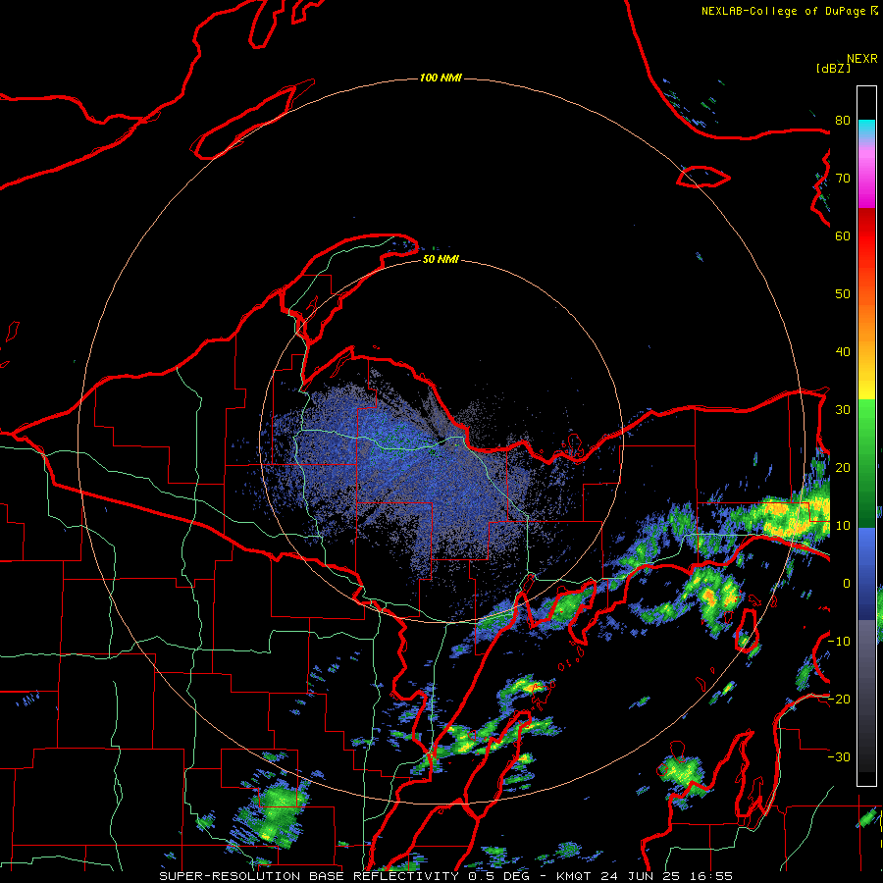Click the KMQT 24 JUN 25 16:55 timestamp

(x=645, y=876)
